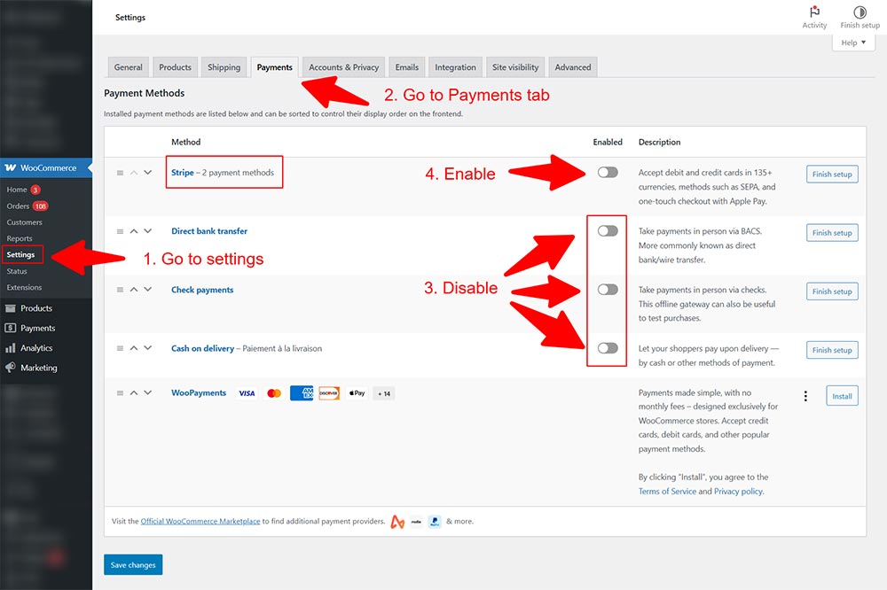This screenshot has height=590, width=887.
Task: Click the American Express logo
Action: click(x=302, y=392)
